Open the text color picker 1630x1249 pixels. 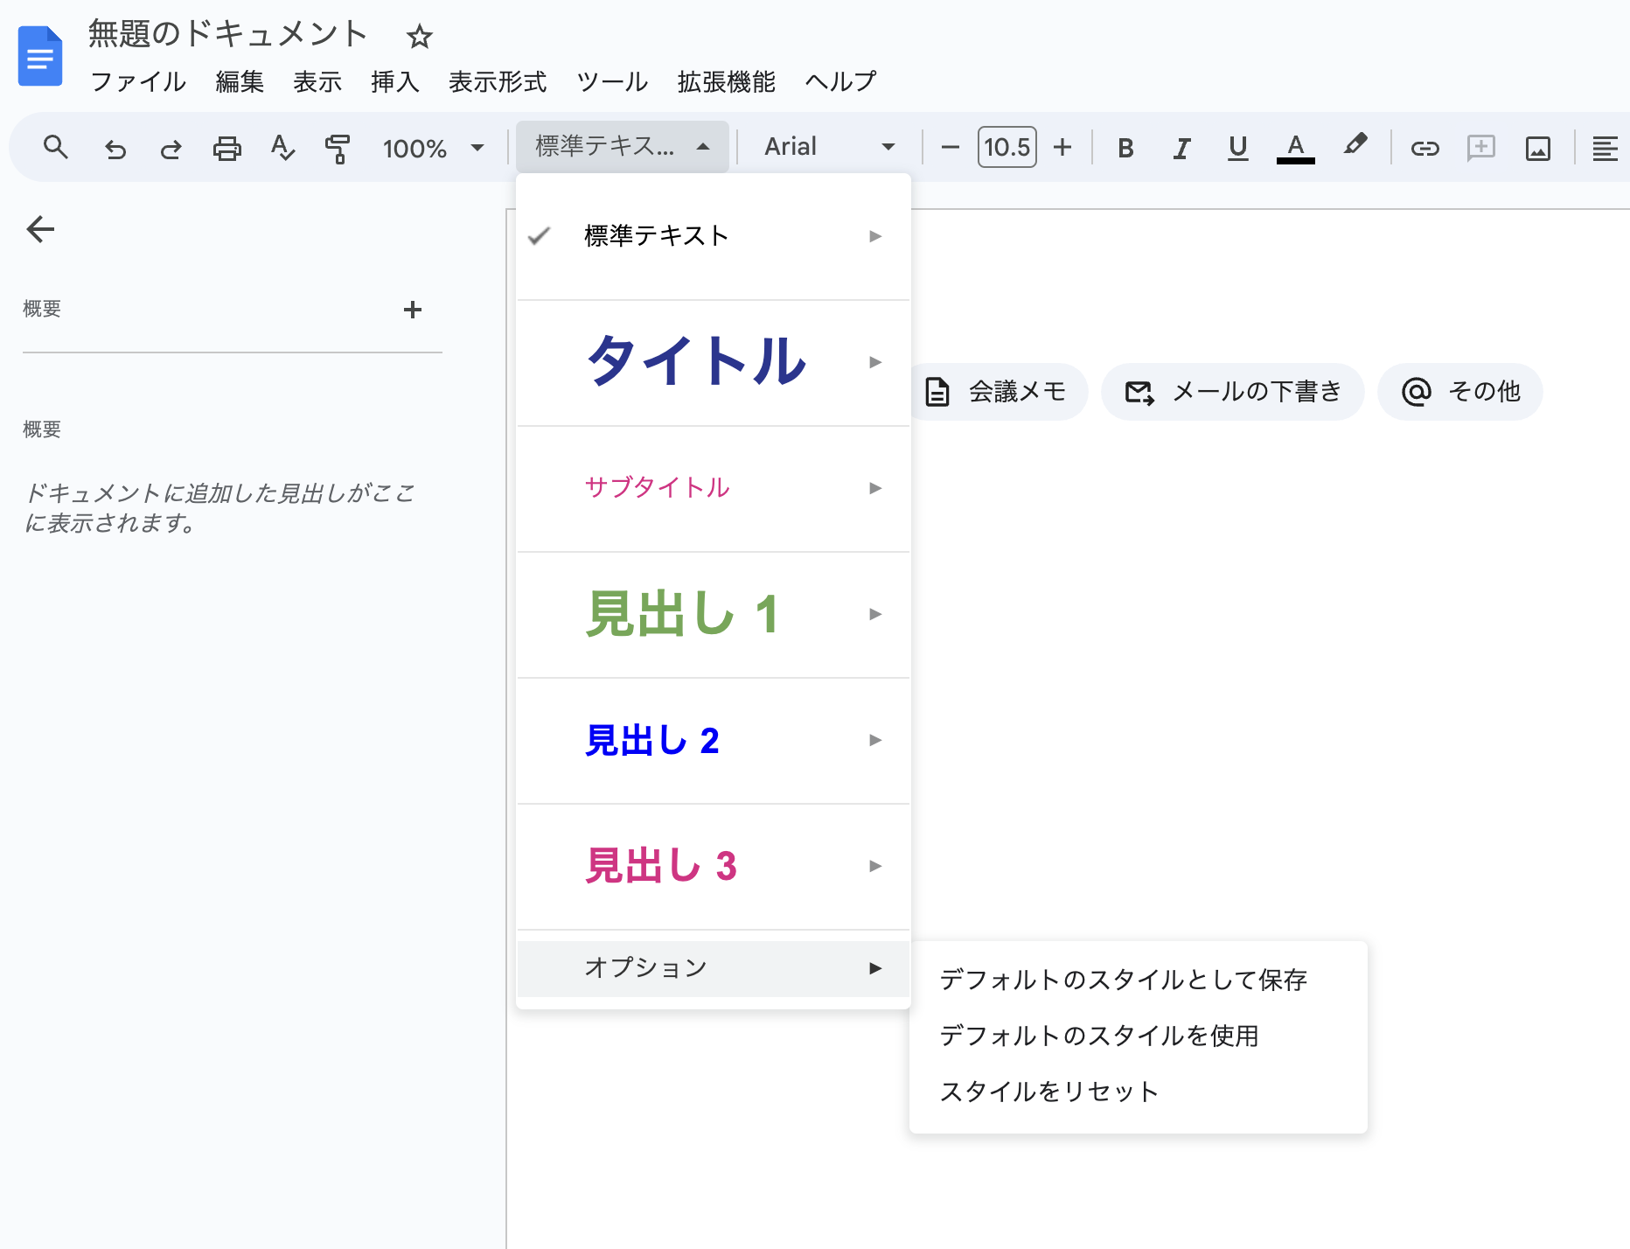coord(1296,148)
